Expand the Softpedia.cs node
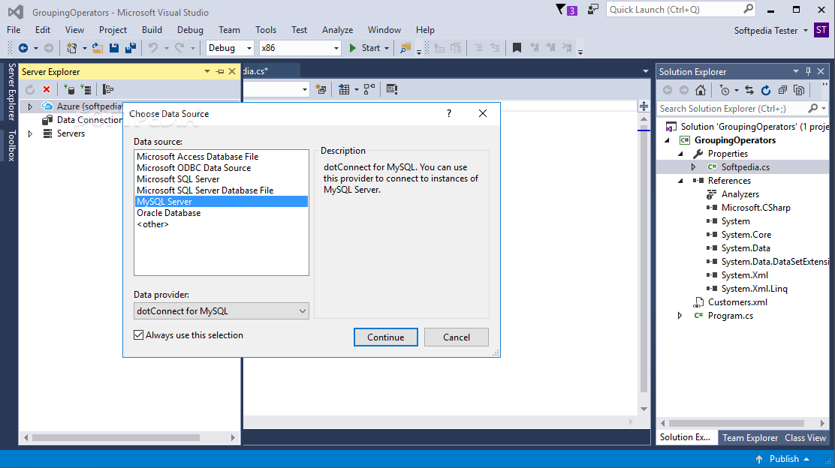This screenshot has width=835, height=468. point(693,167)
